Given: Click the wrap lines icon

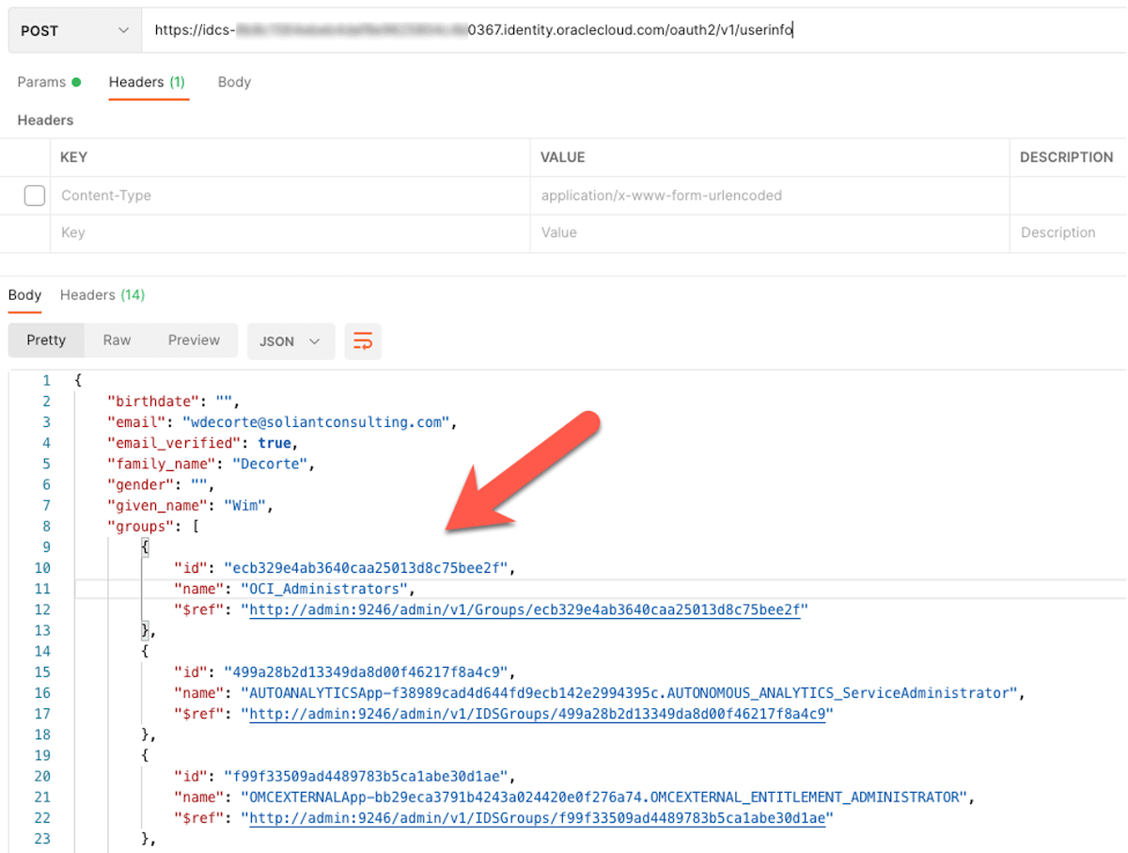Looking at the screenshot, I should [363, 341].
